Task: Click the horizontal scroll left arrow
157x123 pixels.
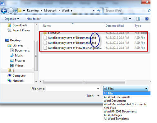Action: click(41, 81)
